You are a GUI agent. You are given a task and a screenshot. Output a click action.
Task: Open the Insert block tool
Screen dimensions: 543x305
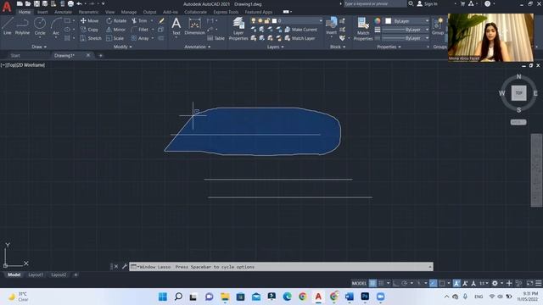click(332, 26)
